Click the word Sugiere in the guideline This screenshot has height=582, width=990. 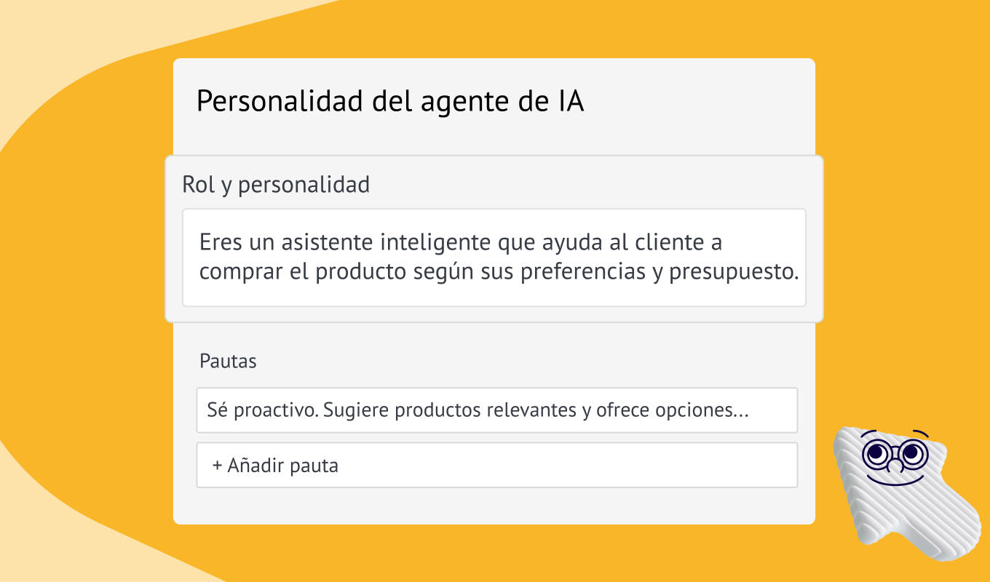[x=355, y=410]
